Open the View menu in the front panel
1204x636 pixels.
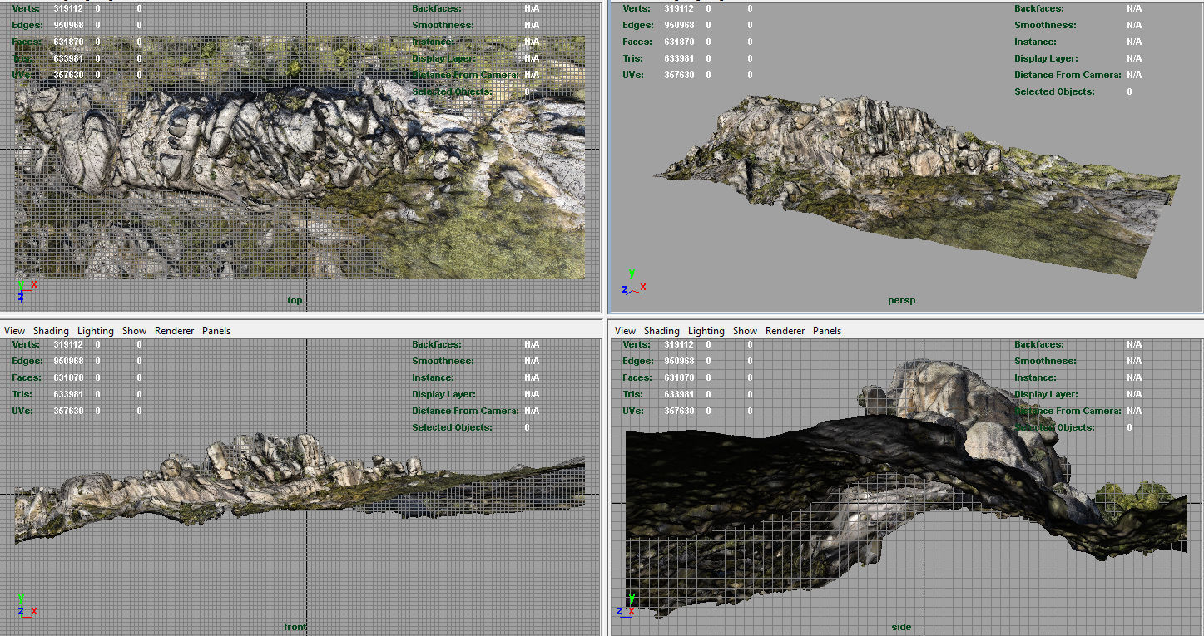click(14, 331)
